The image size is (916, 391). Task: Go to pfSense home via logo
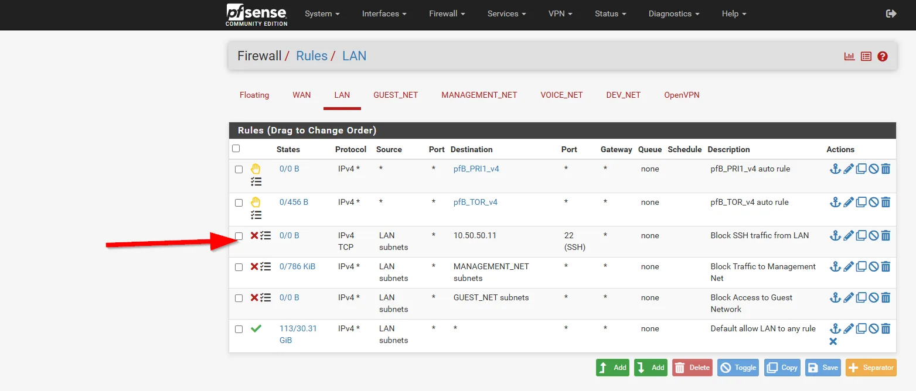pyautogui.click(x=257, y=15)
